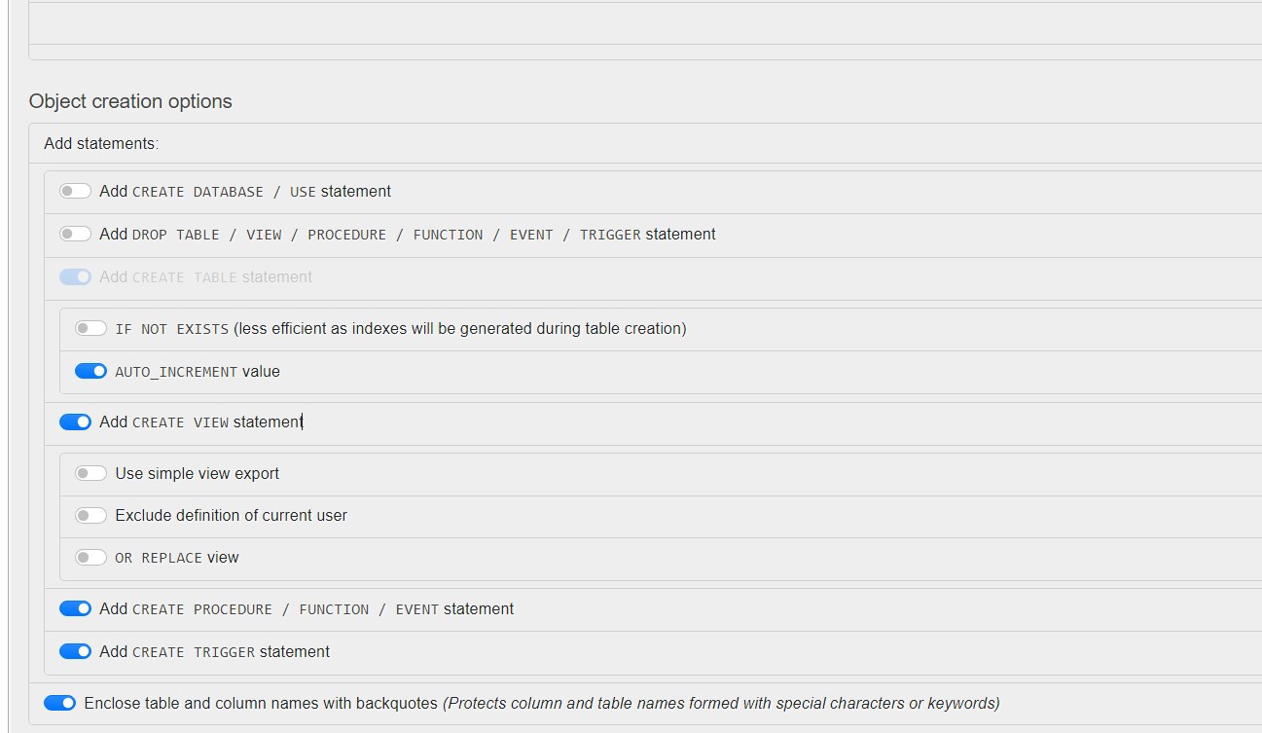This screenshot has height=733, width=1262.
Task: Click the italic backquotes hint about special characters
Action: coord(720,703)
